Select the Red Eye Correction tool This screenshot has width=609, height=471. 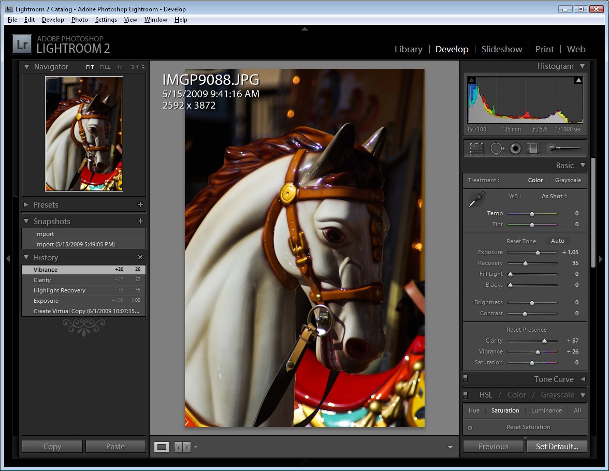click(x=515, y=149)
